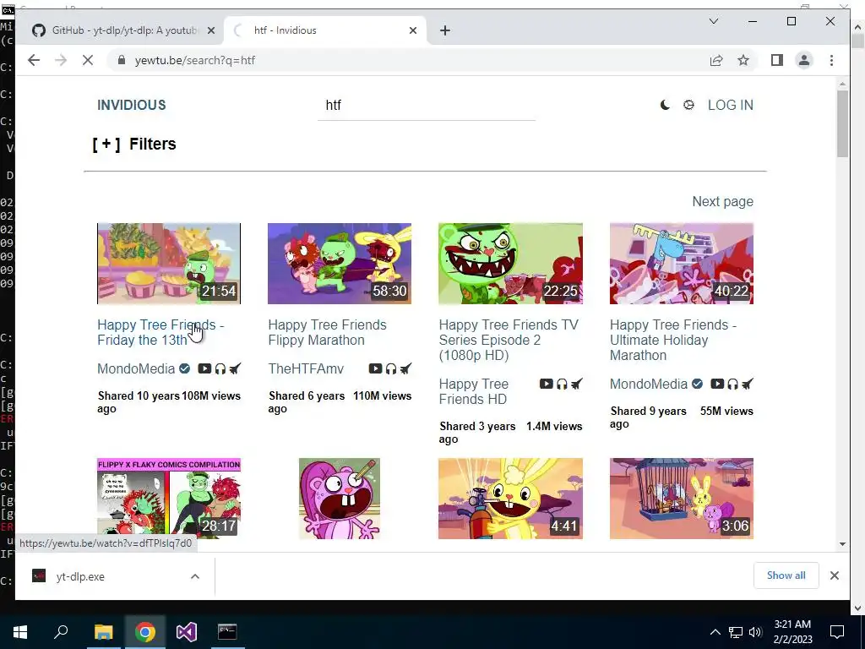Open YouTube icon for TV Series Episode 2
865x649 pixels.
pos(547,384)
